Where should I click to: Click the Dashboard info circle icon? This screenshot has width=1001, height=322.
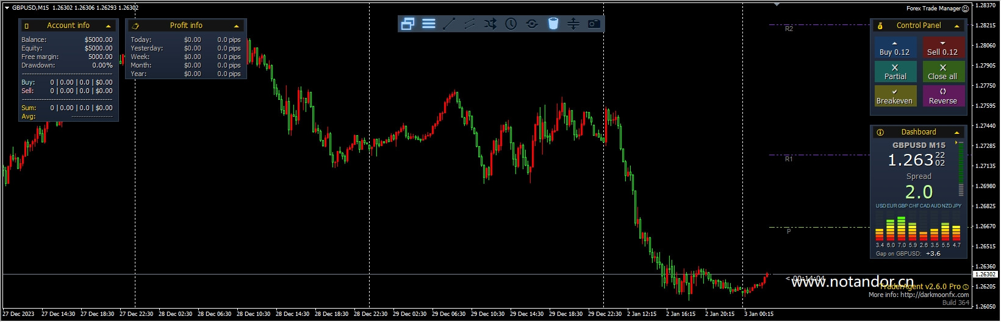pyautogui.click(x=880, y=132)
